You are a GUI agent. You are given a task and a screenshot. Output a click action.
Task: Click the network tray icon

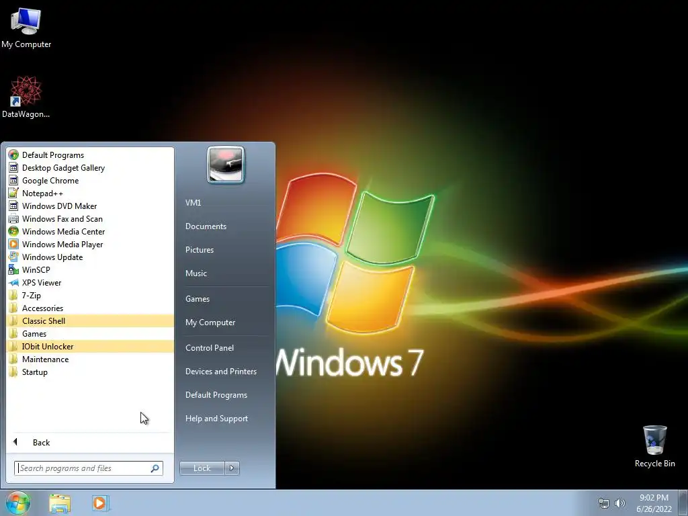pos(604,503)
